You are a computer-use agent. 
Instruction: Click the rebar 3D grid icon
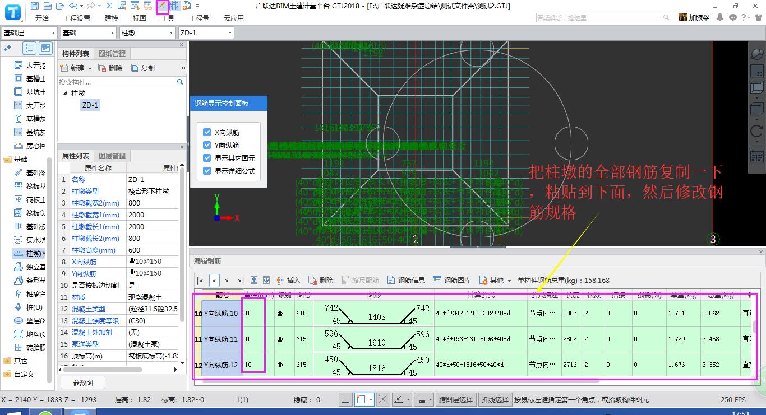tap(175, 6)
